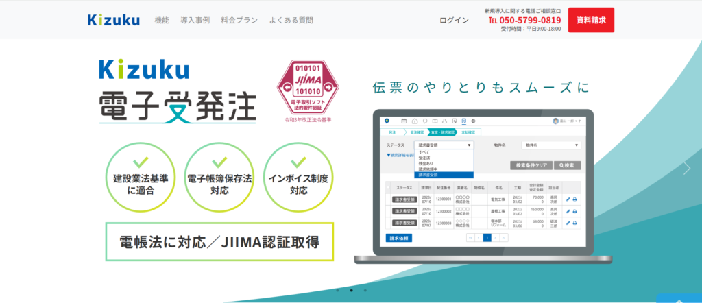Click print icon in the 屋根工事 row

click(x=575, y=211)
